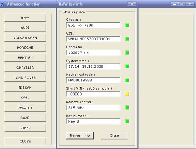Open the AUDI functions
The width and height of the screenshot is (196, 149).
pos(25,28)
